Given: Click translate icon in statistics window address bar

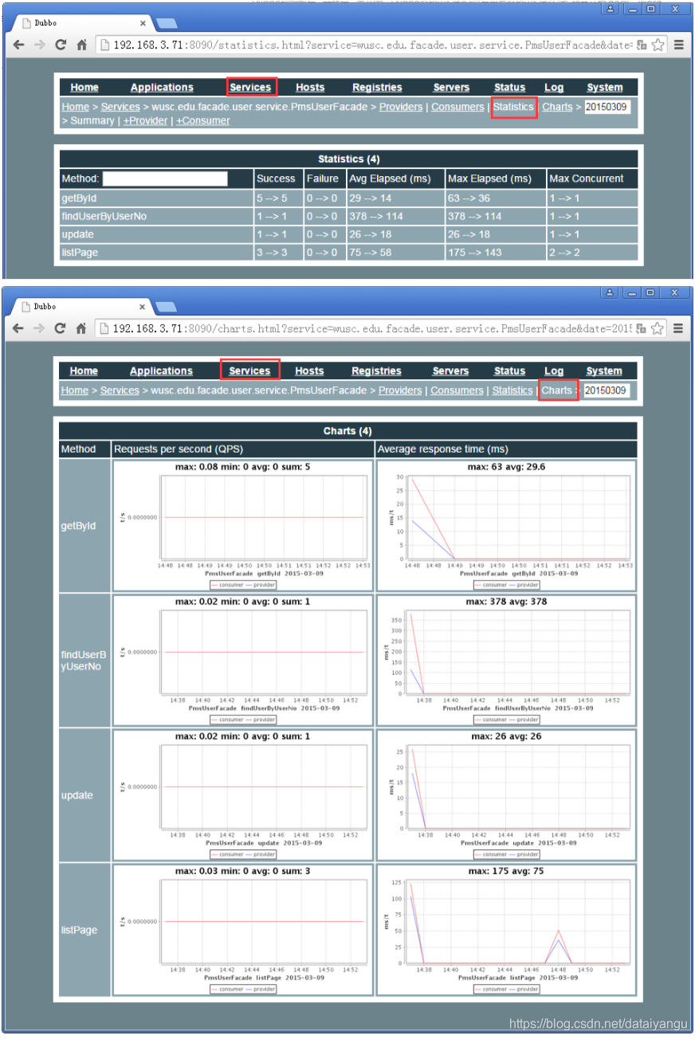Looking at the screenshot, I should (x=642, y=45).
